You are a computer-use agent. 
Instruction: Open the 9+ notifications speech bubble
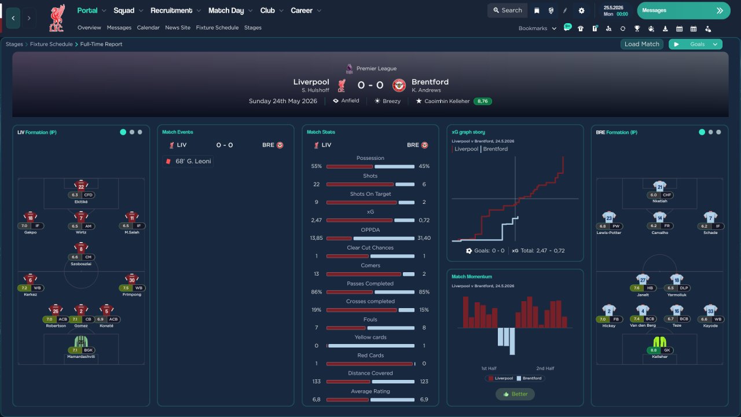pyautogui.click(x=567, y=27)
